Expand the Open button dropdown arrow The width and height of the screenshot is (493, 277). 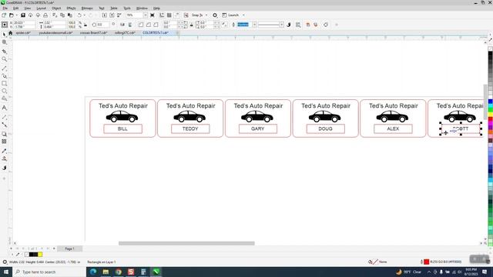(x=16, y=15)
